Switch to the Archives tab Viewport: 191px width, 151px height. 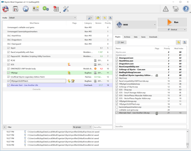point(127,37)
